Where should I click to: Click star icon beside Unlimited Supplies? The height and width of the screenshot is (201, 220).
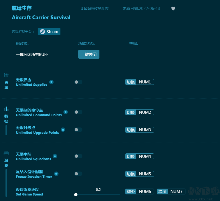pos(51,82)
